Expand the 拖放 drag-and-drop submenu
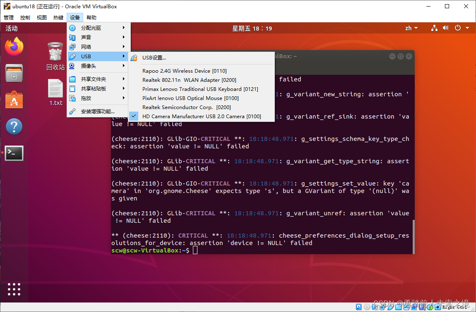Image resolution: width=476 pixels, height=312 pixels. (x=99, y=98)
